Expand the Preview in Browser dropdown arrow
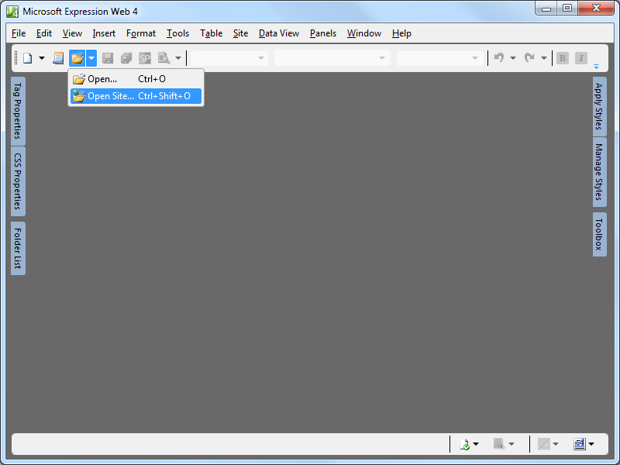Screen dimensions: 620x465 [178, 58]
